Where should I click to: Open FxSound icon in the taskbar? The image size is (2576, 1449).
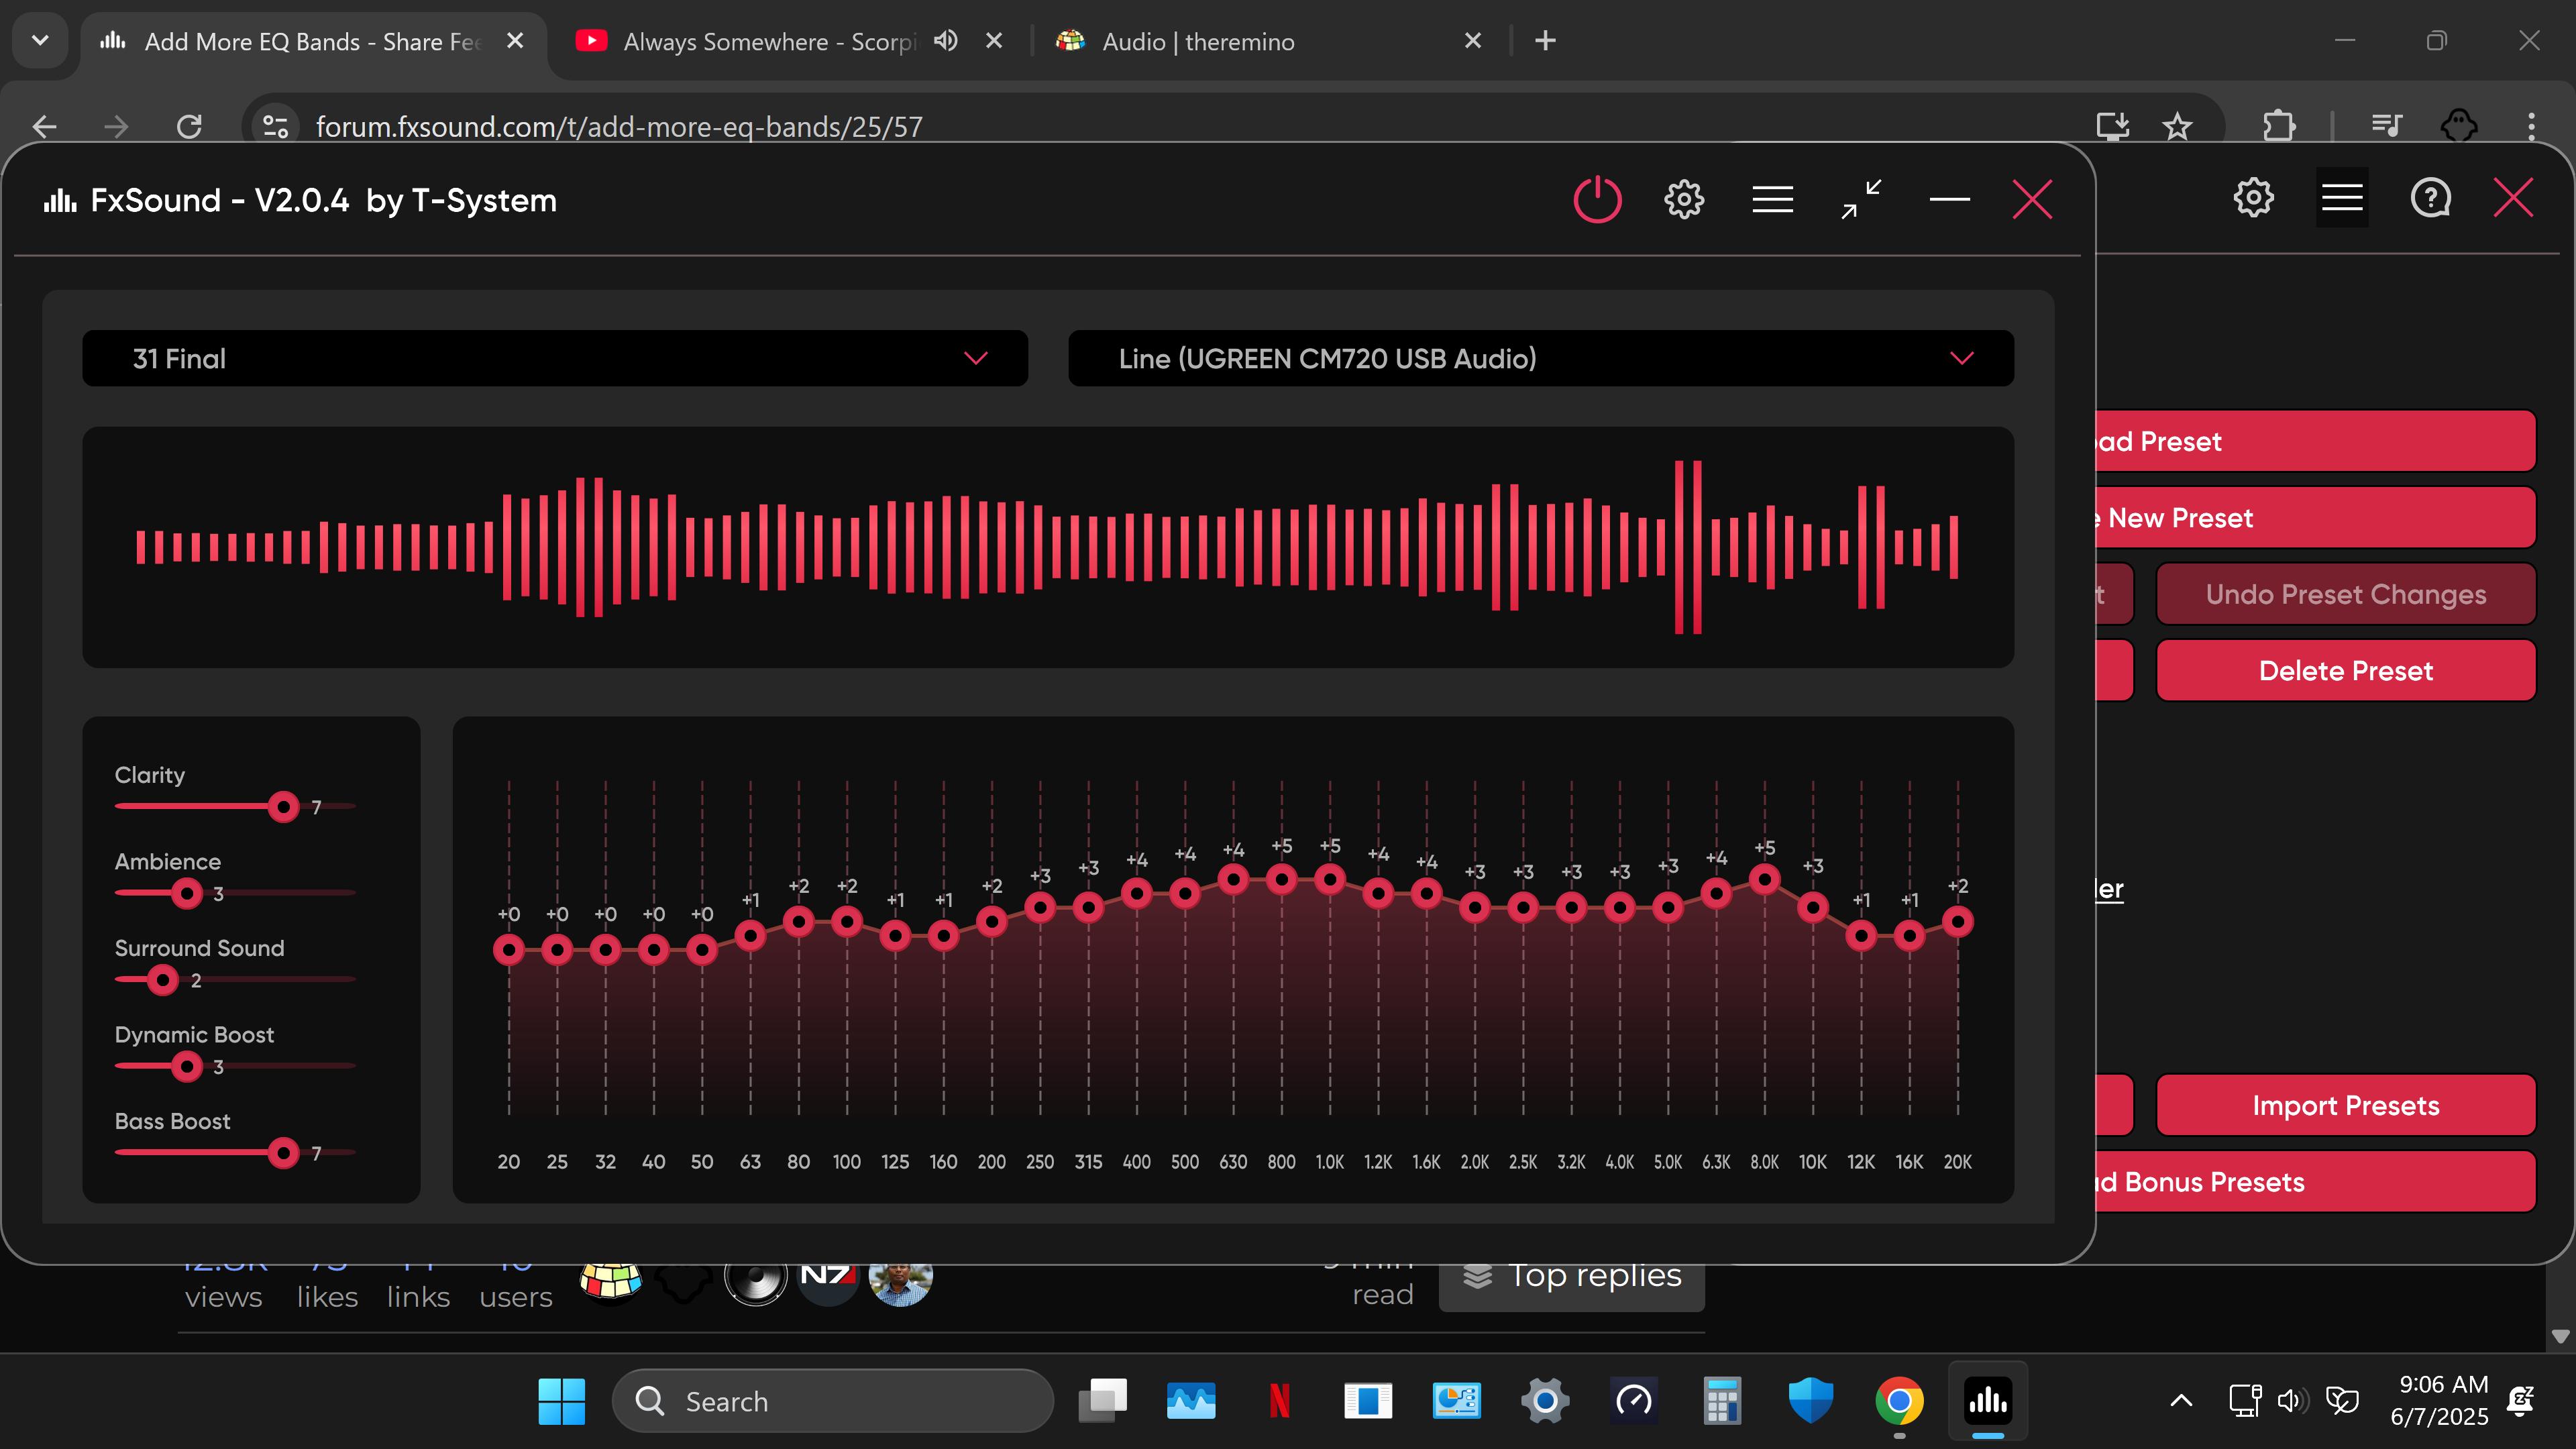(1988, 1401)
